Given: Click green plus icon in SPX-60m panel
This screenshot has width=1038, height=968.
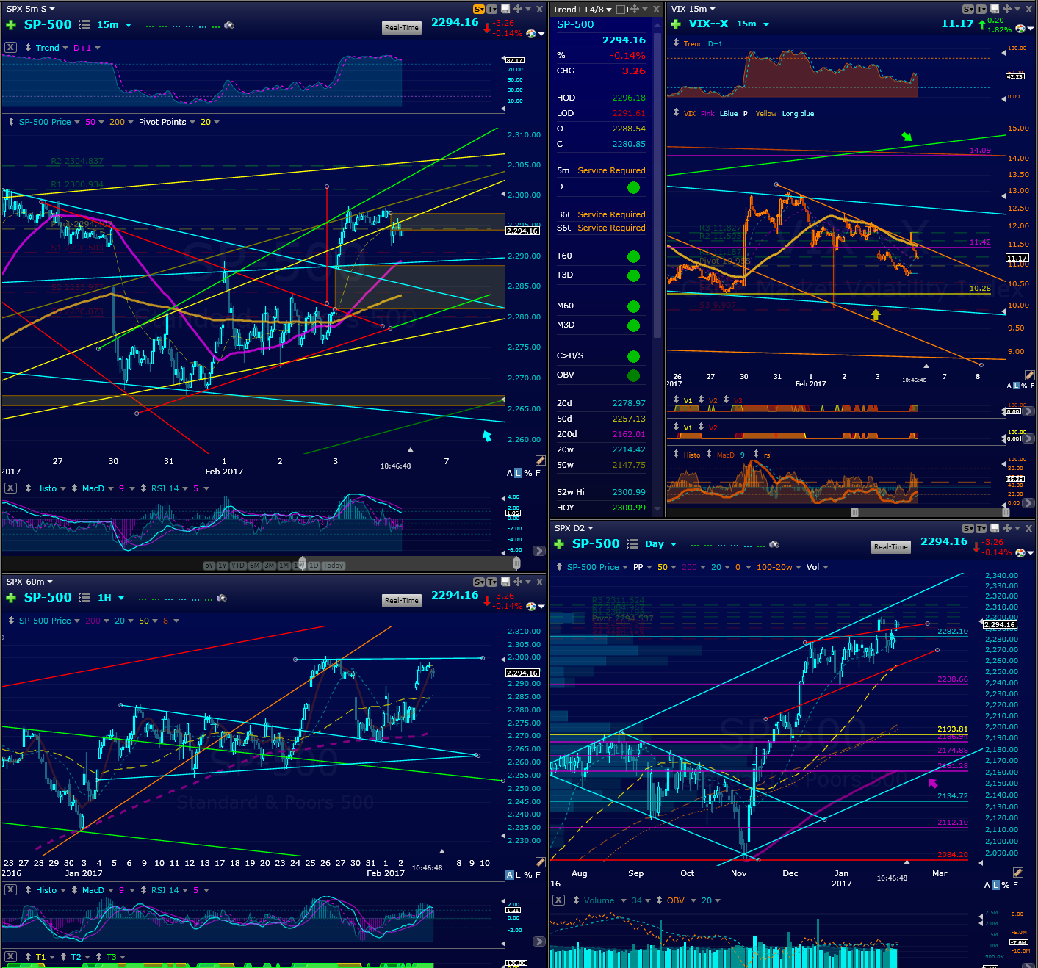Looking at the screenshot, I should [x=11, y=598].
